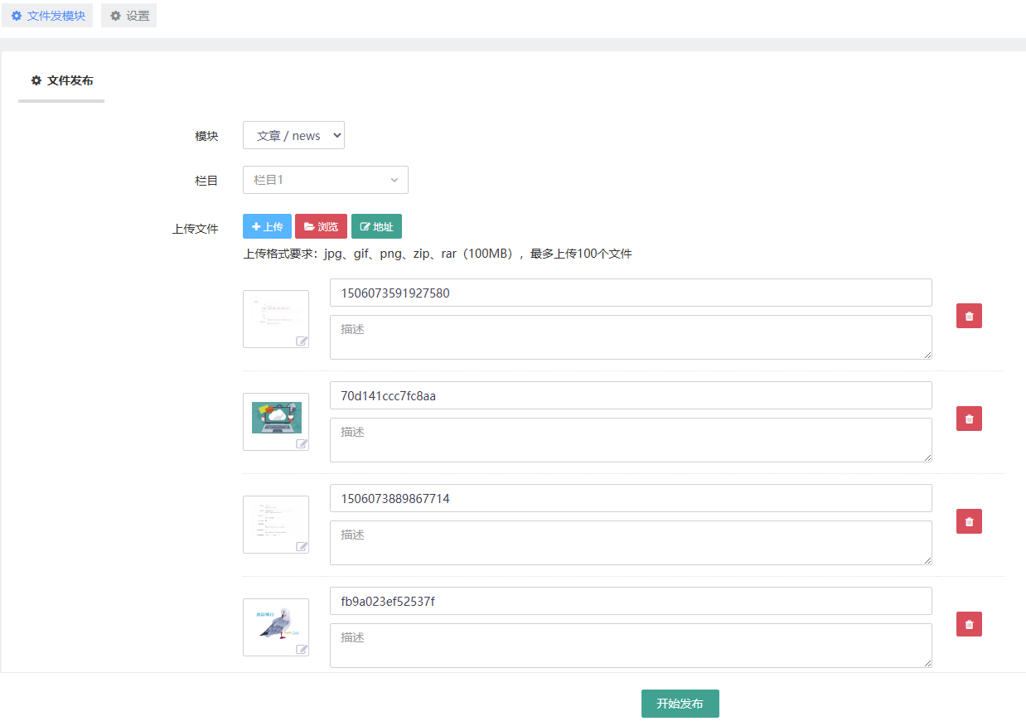Delete the file 70d141ccc7fc8aa with its trash button
Viewport: 1026px width, 726px height.
(x=969, y=419)
